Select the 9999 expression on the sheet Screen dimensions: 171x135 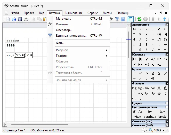click(11, 45)
